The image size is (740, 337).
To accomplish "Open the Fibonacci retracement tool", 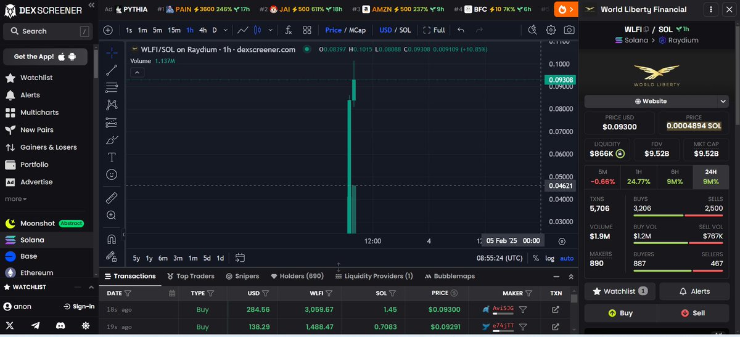I will tap(112, 87).
